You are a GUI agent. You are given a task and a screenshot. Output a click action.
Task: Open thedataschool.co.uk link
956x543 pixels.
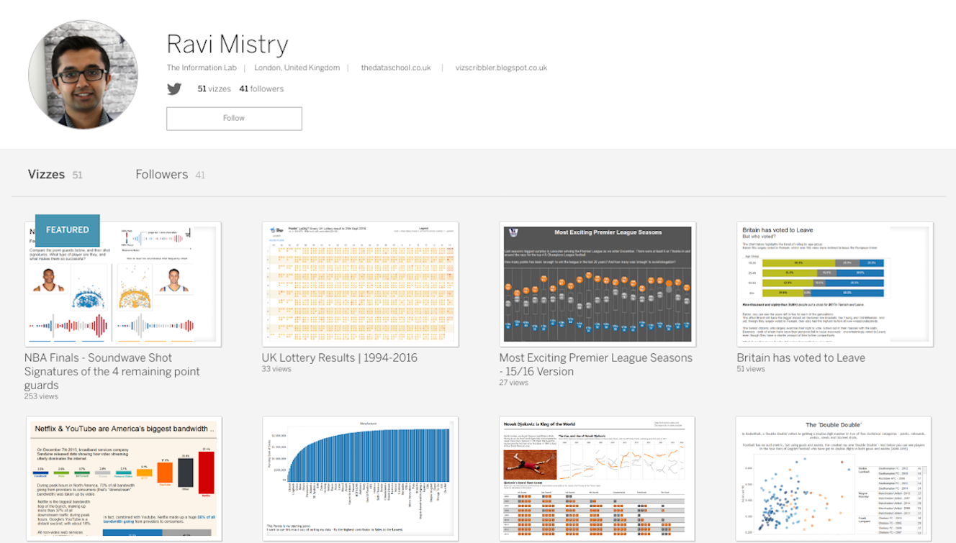coord(395,68)
